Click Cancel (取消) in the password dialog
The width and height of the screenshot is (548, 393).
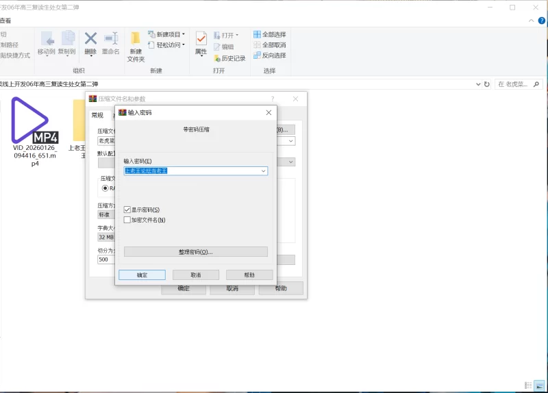pyautogui.click(x=196, y=275)
